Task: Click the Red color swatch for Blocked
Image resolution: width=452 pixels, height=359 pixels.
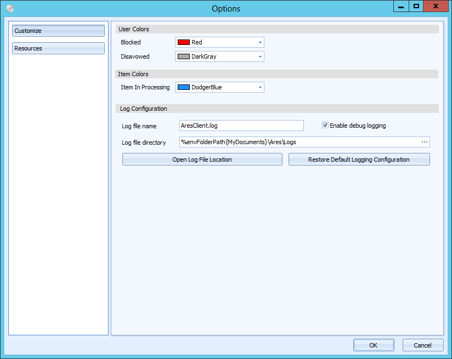Action: [x=183, y=42]
